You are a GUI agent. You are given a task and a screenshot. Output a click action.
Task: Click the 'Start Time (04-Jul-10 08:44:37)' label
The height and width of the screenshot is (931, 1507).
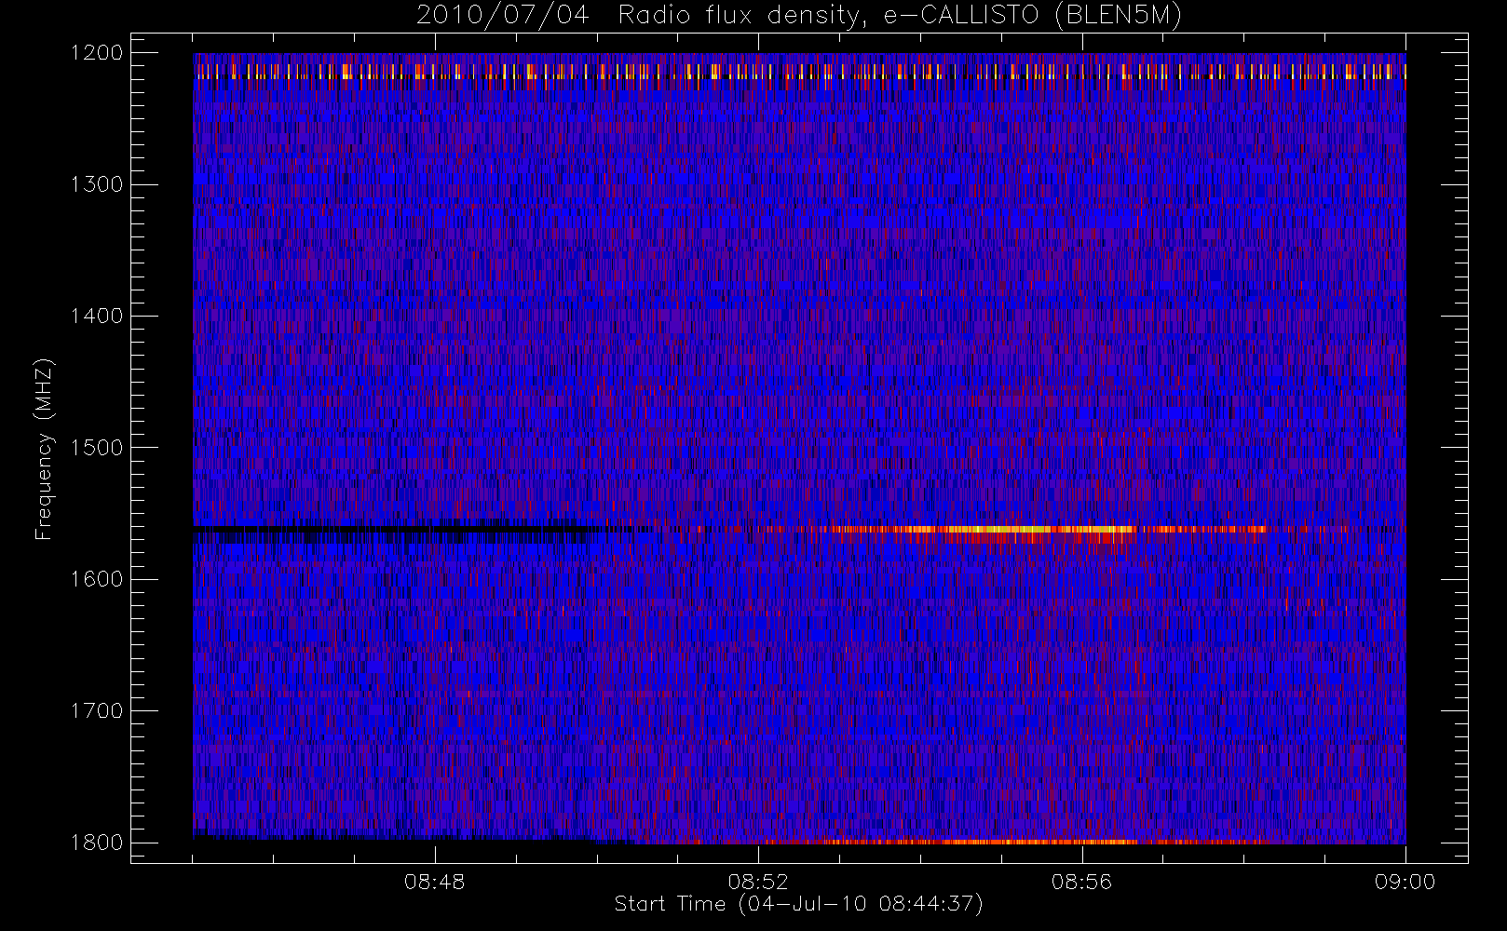click(799, 904)
